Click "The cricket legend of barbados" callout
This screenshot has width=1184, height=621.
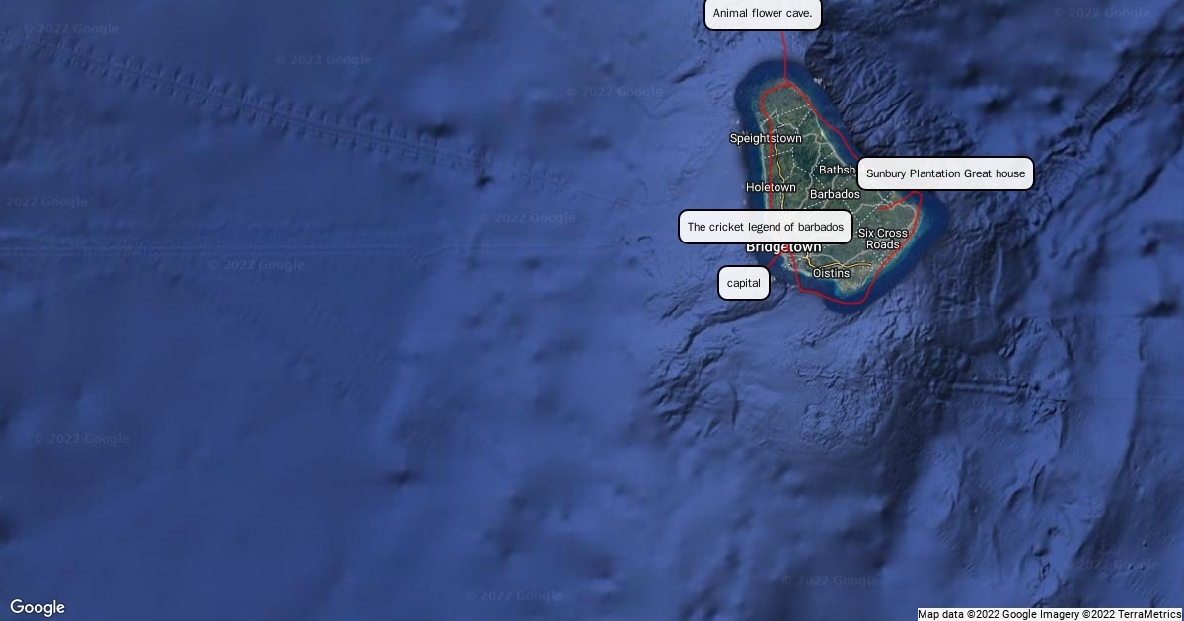point(766,227)
